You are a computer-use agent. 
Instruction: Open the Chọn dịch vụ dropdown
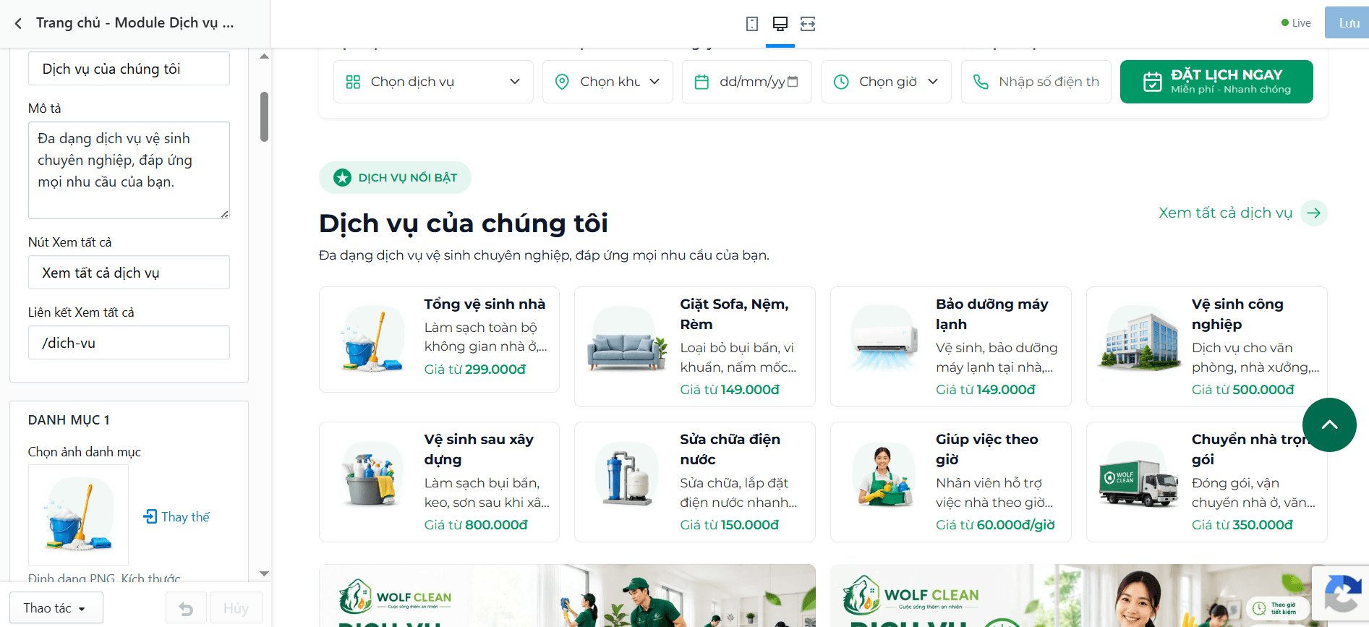(433, 82)
